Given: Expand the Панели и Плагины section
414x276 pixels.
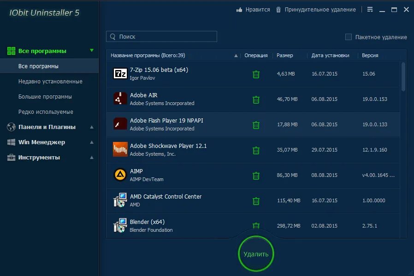Looking at the screenshot, I should 91,127.
